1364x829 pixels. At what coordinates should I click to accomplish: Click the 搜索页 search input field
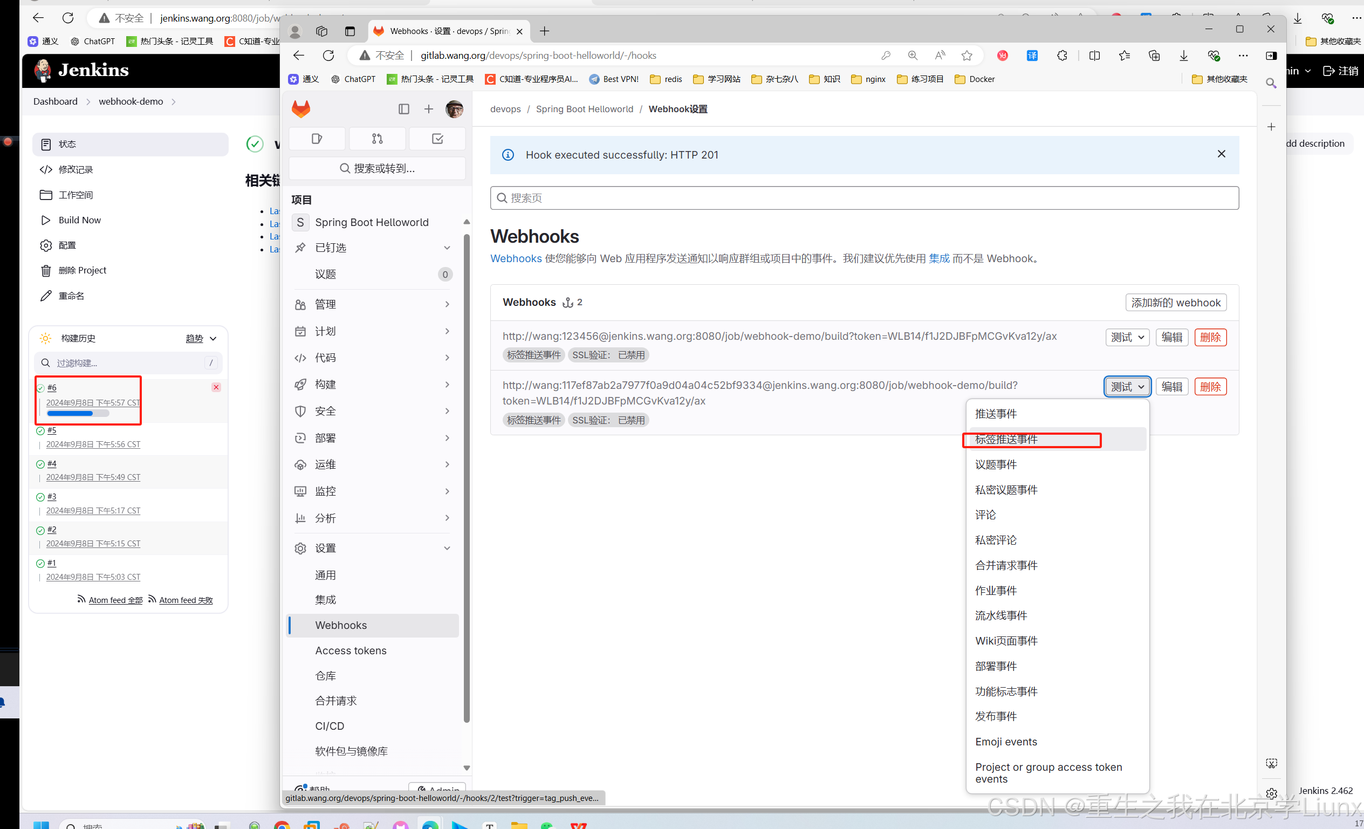(x=864, y=198)
